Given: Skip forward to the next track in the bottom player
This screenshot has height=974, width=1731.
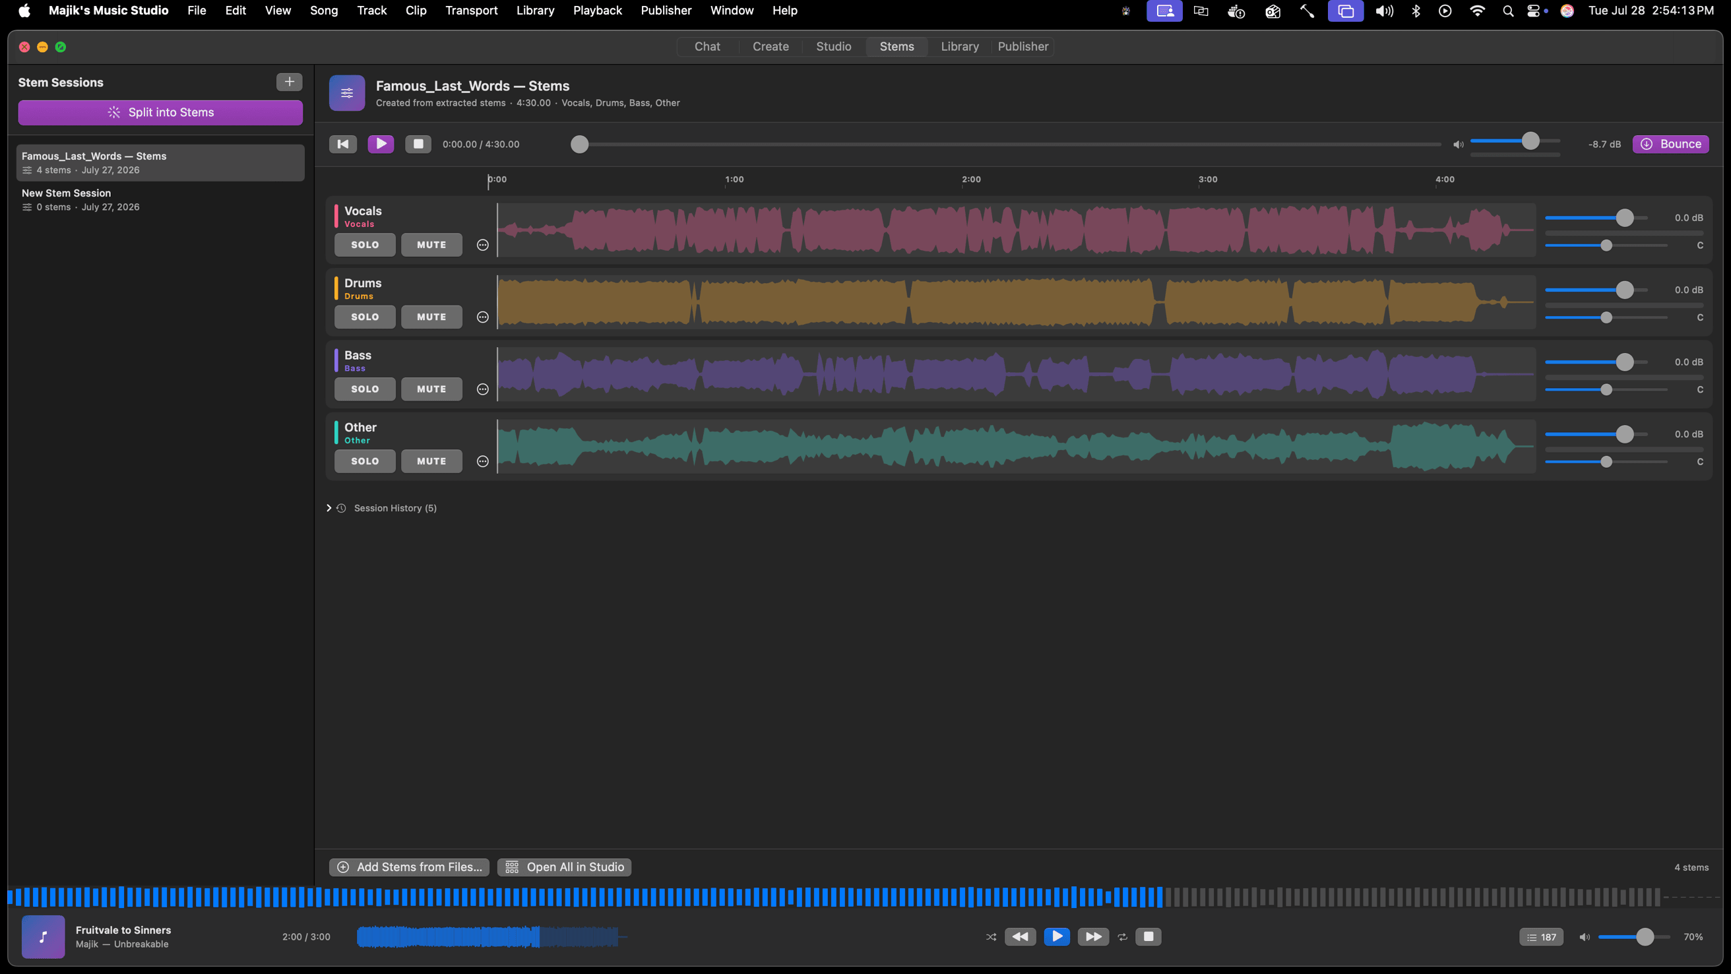Looking at the screenshot, I should pyautogui.click(x=1093, y=936).
